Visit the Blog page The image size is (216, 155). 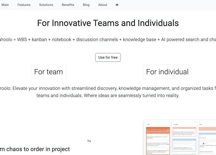(x=86, y=5)
